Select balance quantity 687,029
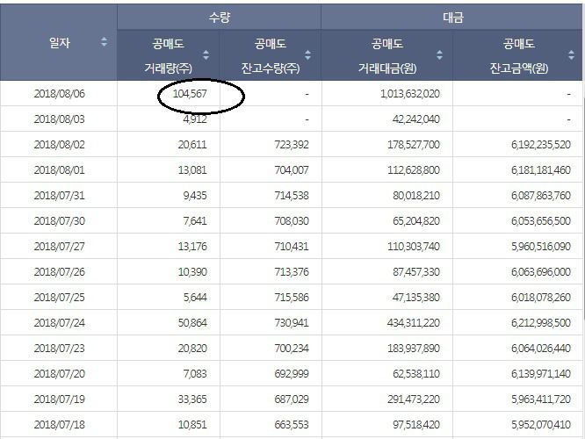585x439 pixels. coord(292,399)
